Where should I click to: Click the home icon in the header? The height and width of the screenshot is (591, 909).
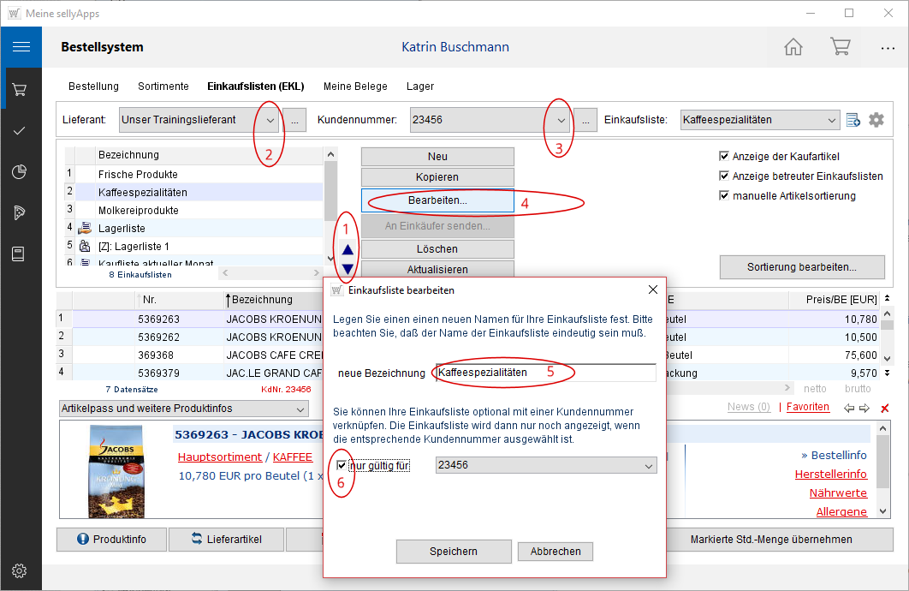[x=793, y=47]
